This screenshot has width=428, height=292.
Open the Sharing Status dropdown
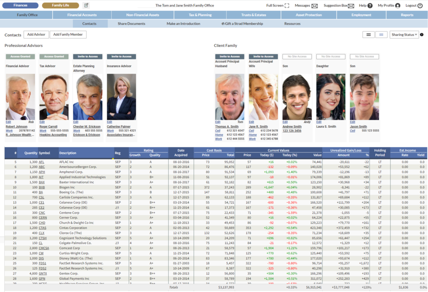404,35
